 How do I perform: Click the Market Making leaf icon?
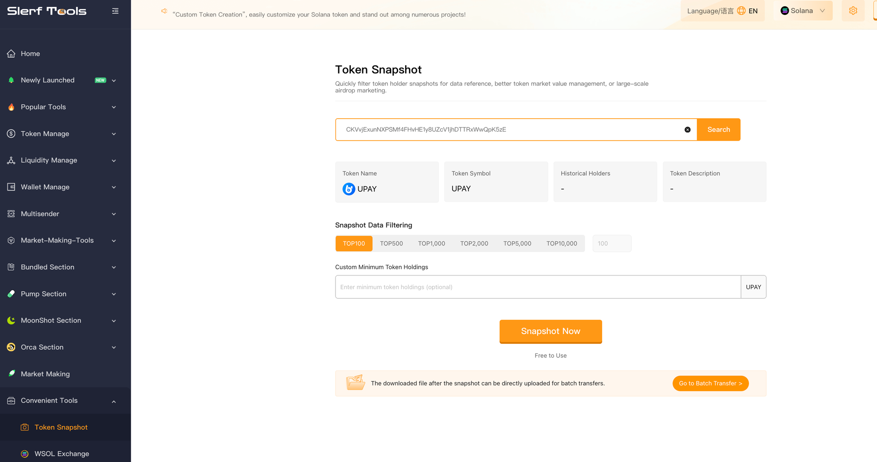(11, 374)
